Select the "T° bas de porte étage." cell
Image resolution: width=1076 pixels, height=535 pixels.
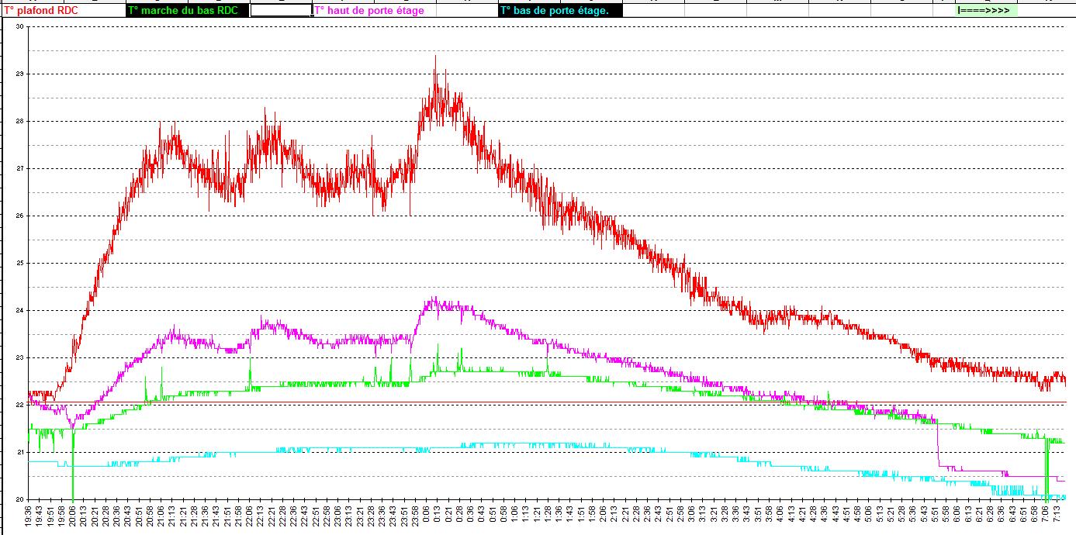click(x=560, y=11)
